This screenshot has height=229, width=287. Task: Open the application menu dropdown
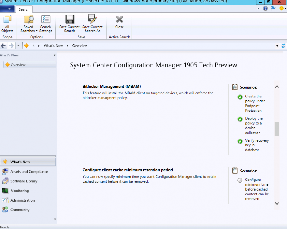(7, 9)
